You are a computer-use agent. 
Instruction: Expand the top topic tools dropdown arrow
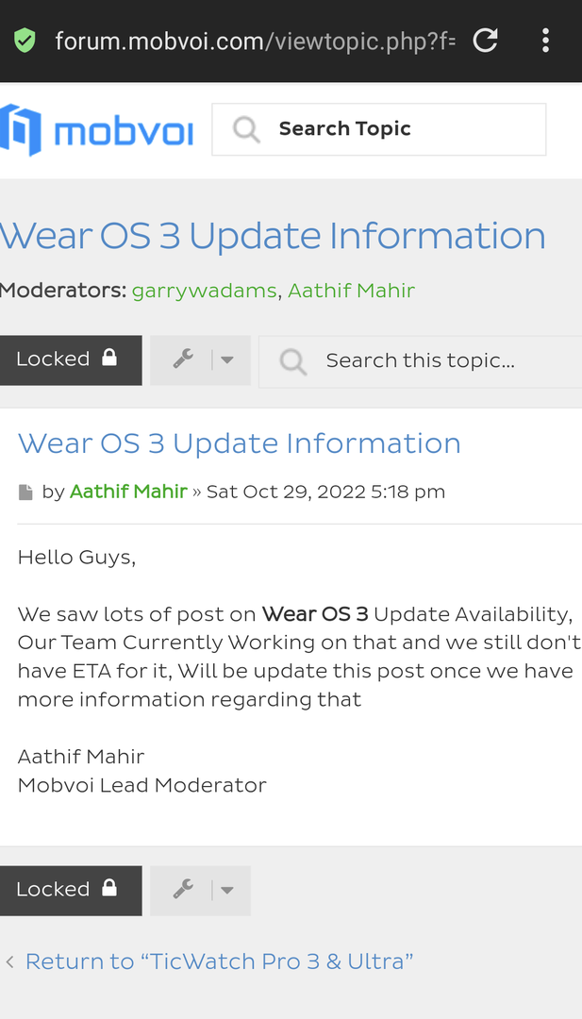pos(227,359)
